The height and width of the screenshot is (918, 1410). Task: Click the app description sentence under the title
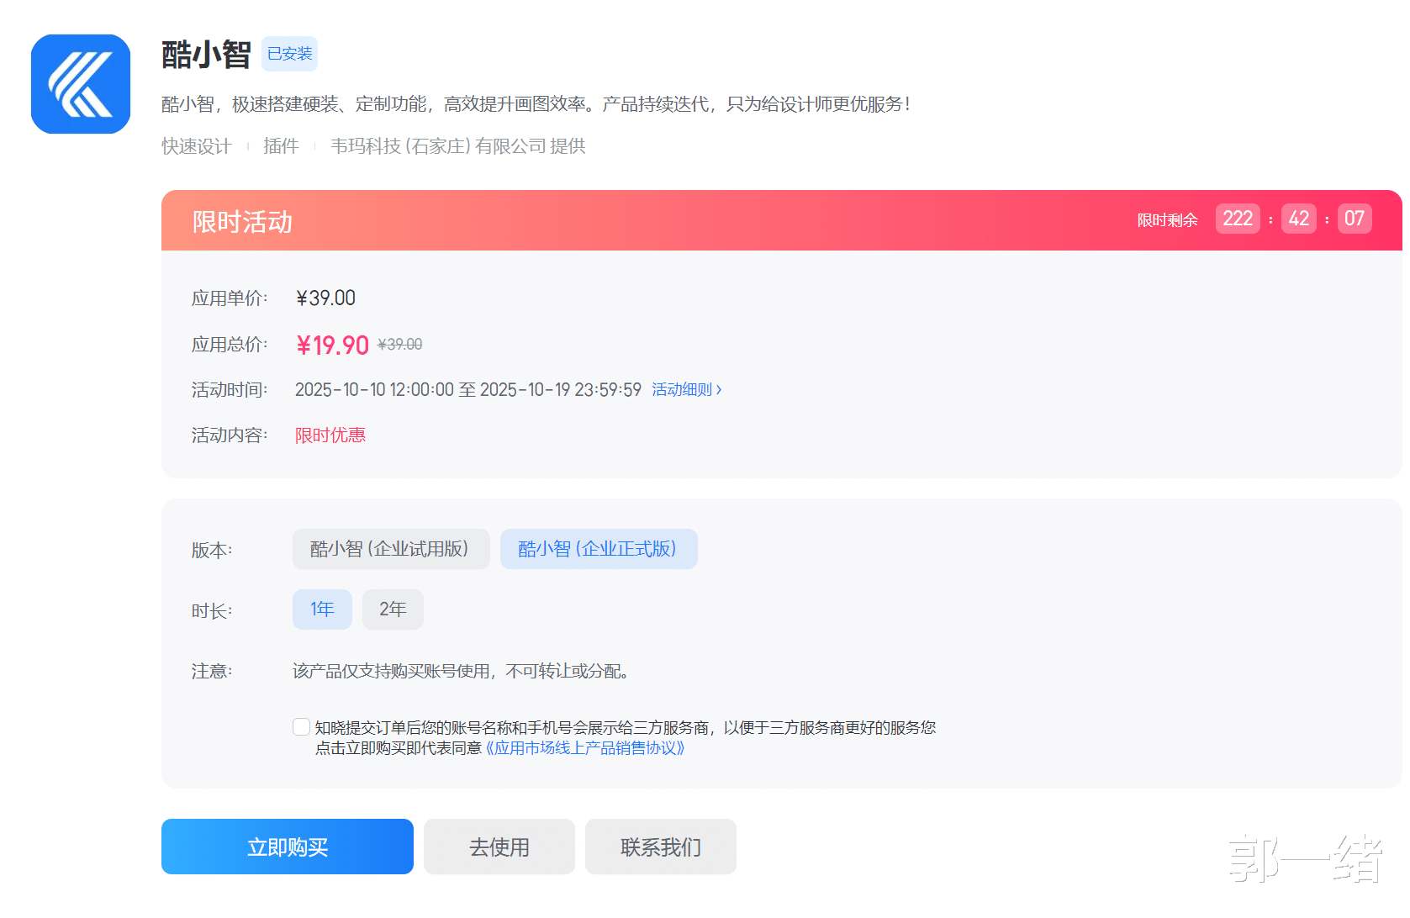click(x=536, y=104)
